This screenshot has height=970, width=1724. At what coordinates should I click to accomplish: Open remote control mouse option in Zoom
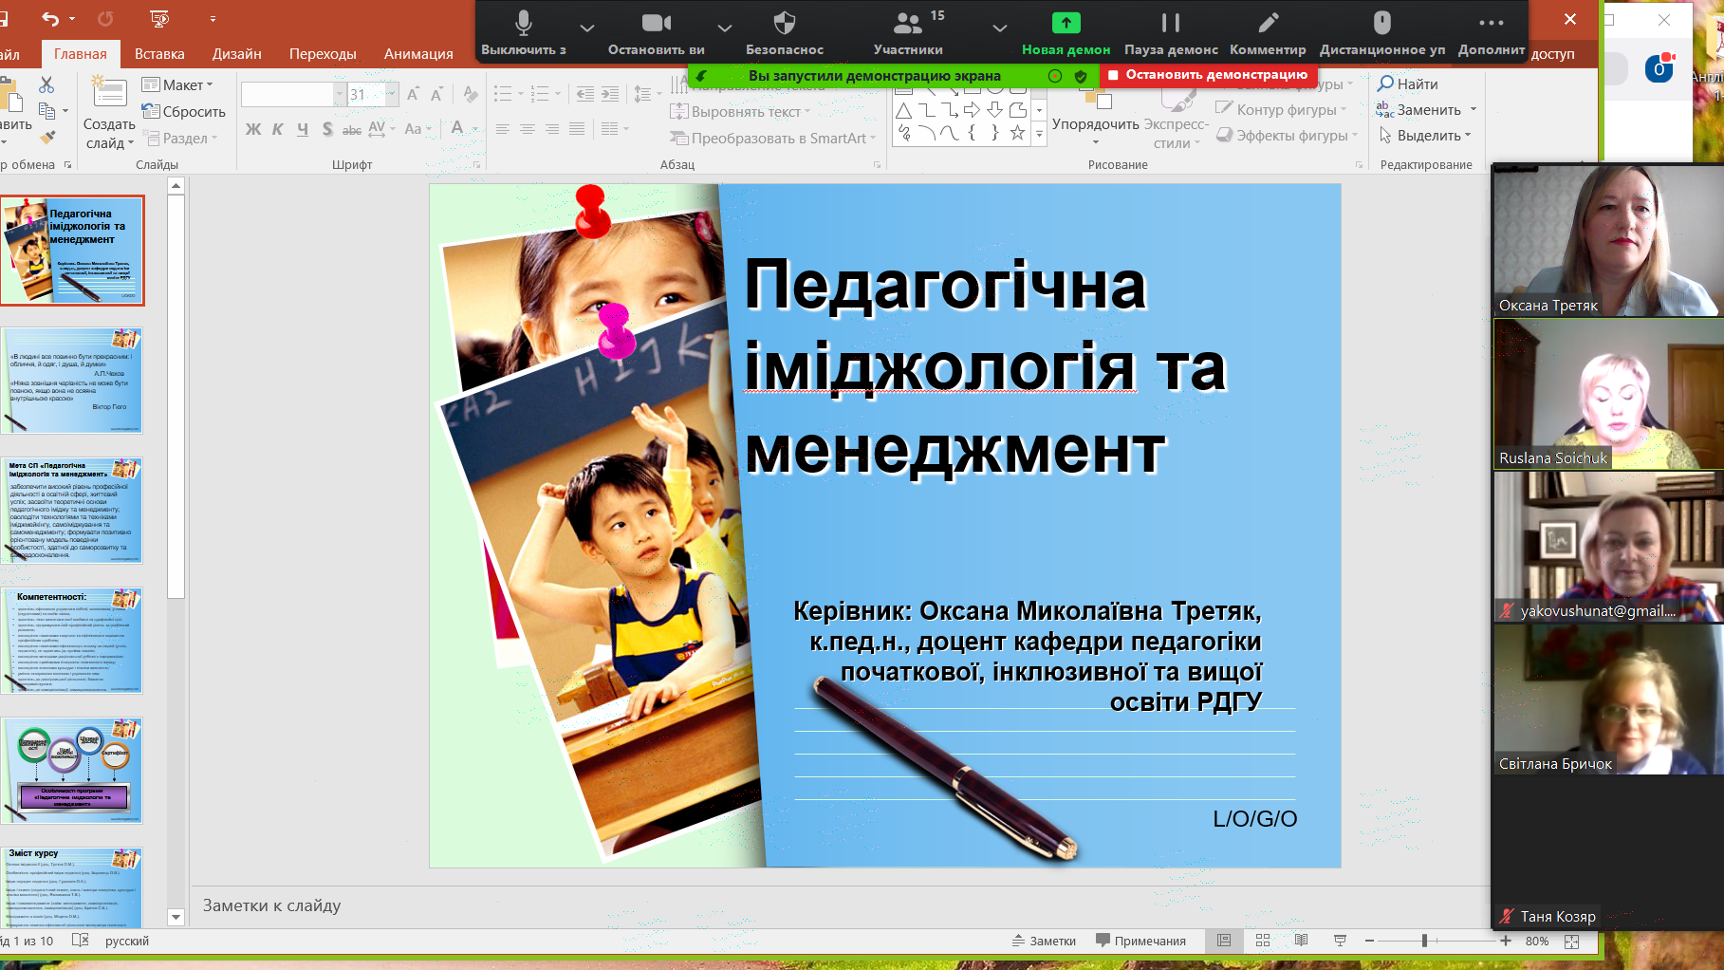[x=1382, y=32]
